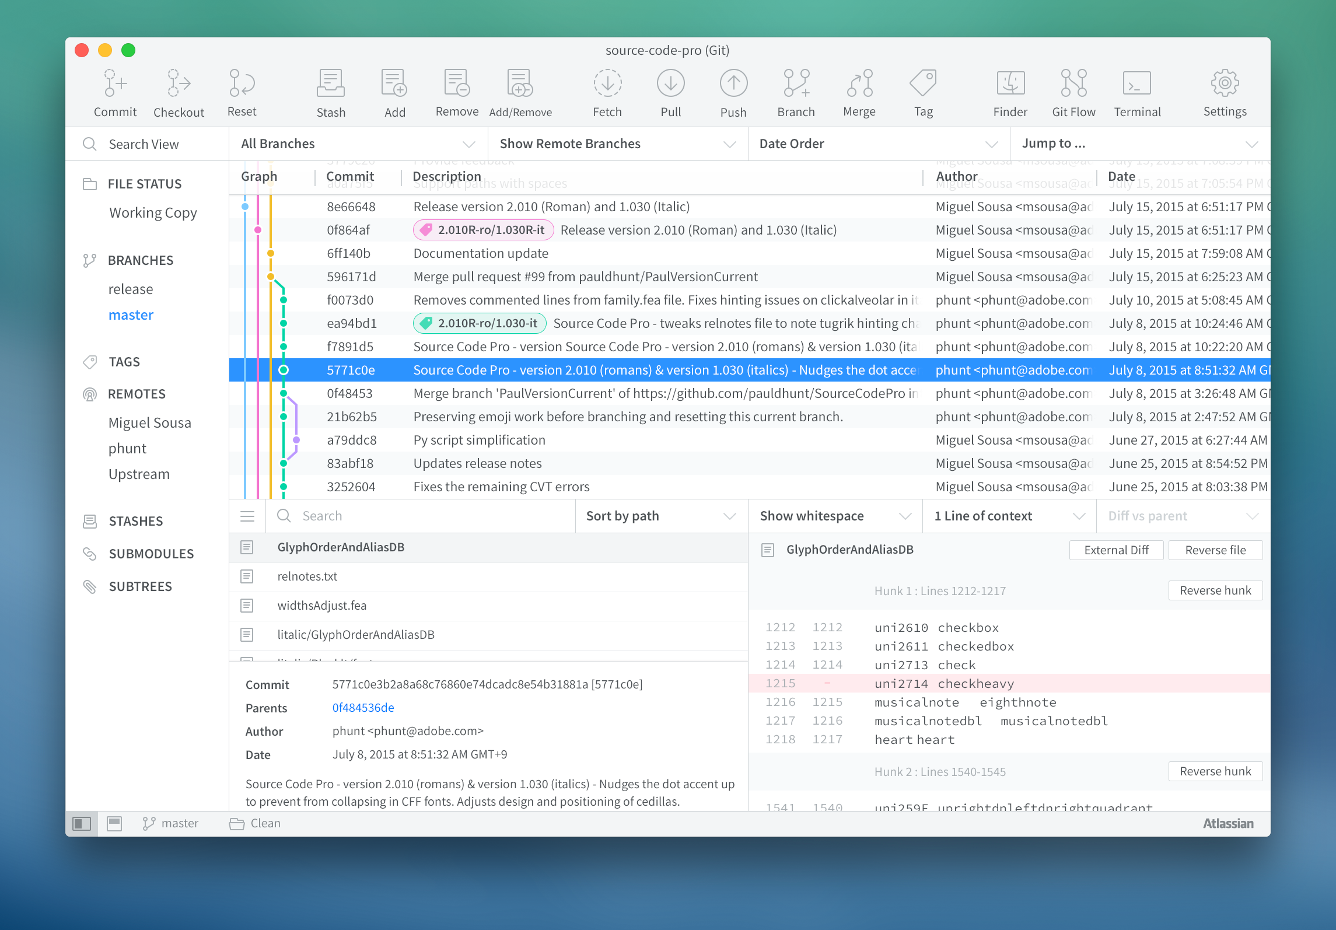Click the tag icon on 2.010R-ro/1.030R-it label
1336x930 pixels.
426,230
